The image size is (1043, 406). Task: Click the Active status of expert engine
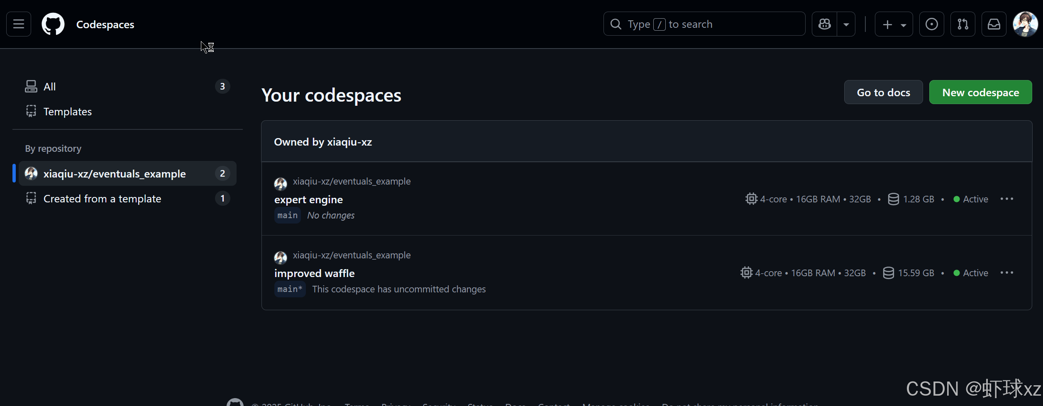coord(971,199)
